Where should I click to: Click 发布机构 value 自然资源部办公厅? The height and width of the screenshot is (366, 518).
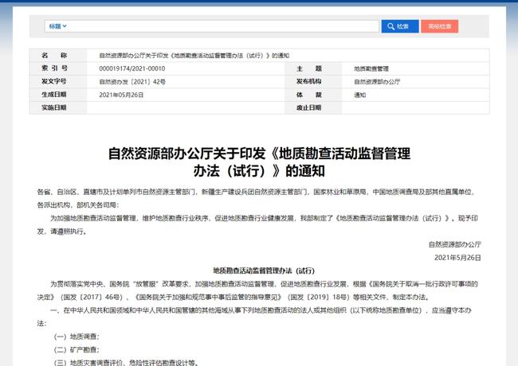[376, 81]
